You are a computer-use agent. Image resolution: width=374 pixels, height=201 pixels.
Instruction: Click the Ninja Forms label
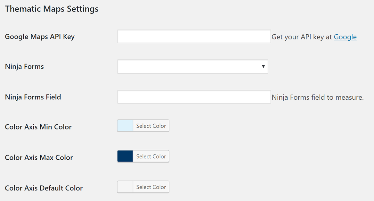click(24, 67)
